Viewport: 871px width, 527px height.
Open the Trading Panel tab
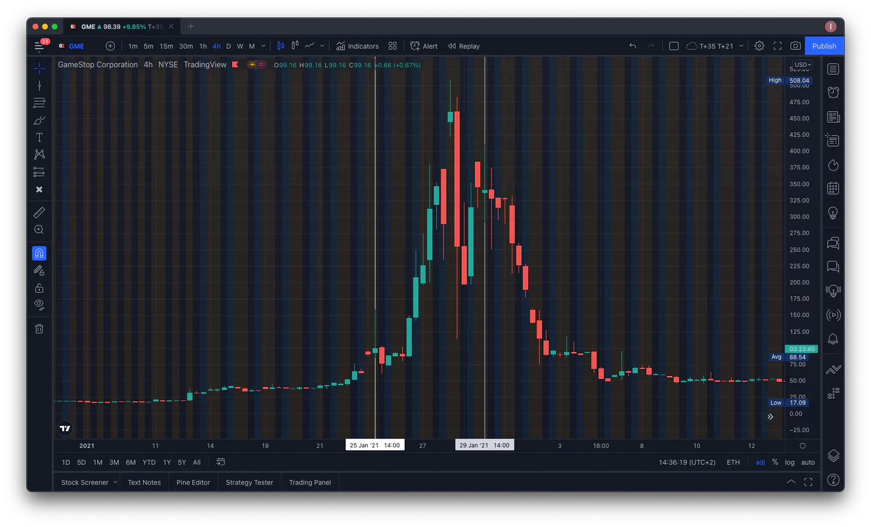coord(310,482)
